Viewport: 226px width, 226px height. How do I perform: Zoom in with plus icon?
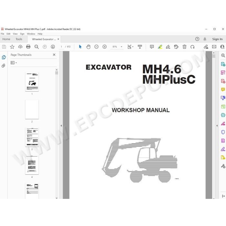tap(105, 47)
